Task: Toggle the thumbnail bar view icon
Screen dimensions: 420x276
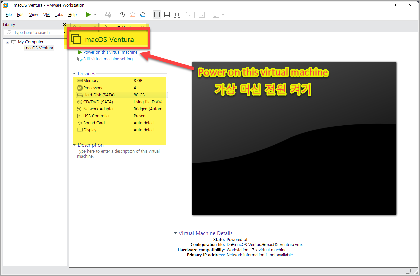Action: (167, 15)
